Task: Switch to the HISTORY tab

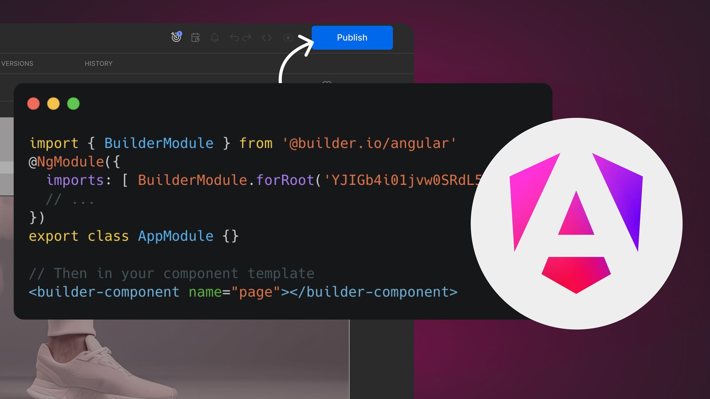Action: (x=99, y=63)
